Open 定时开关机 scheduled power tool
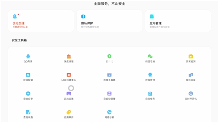The image size is (219, 123). point(191,96)
